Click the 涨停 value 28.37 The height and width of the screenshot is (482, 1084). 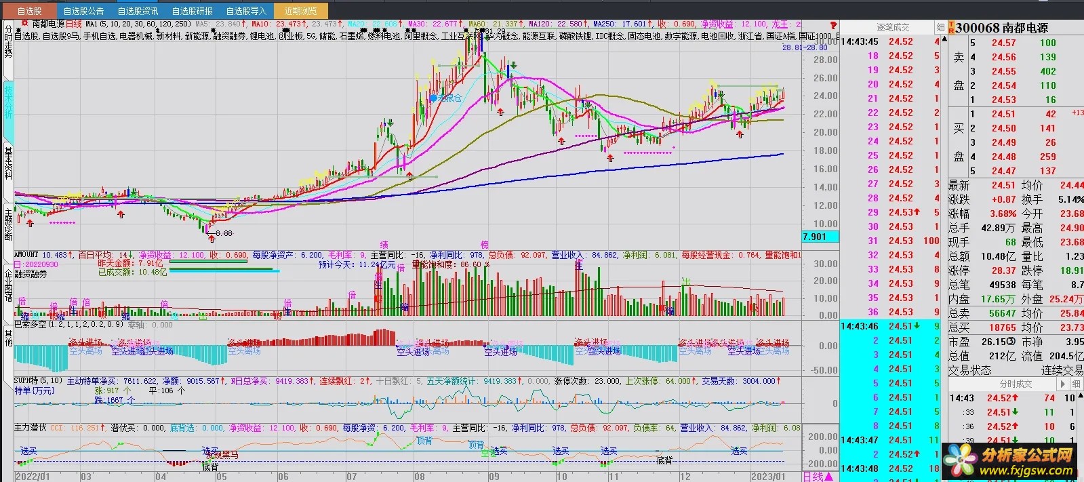pyautogui.click(x=1003, y=270)
